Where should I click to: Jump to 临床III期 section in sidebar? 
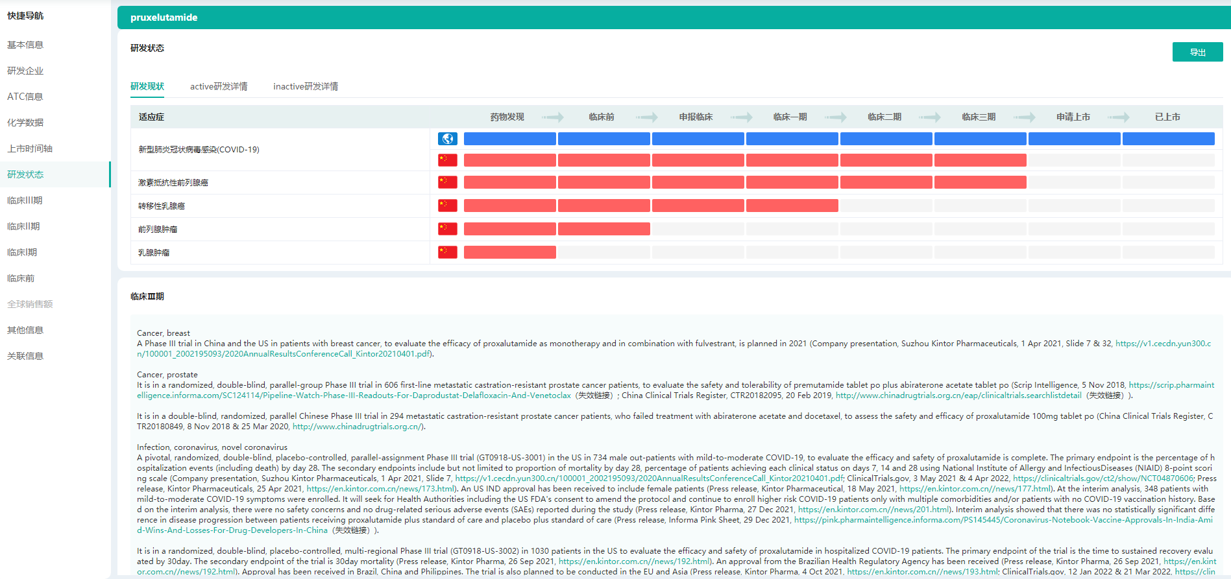(x=25, y=200)
